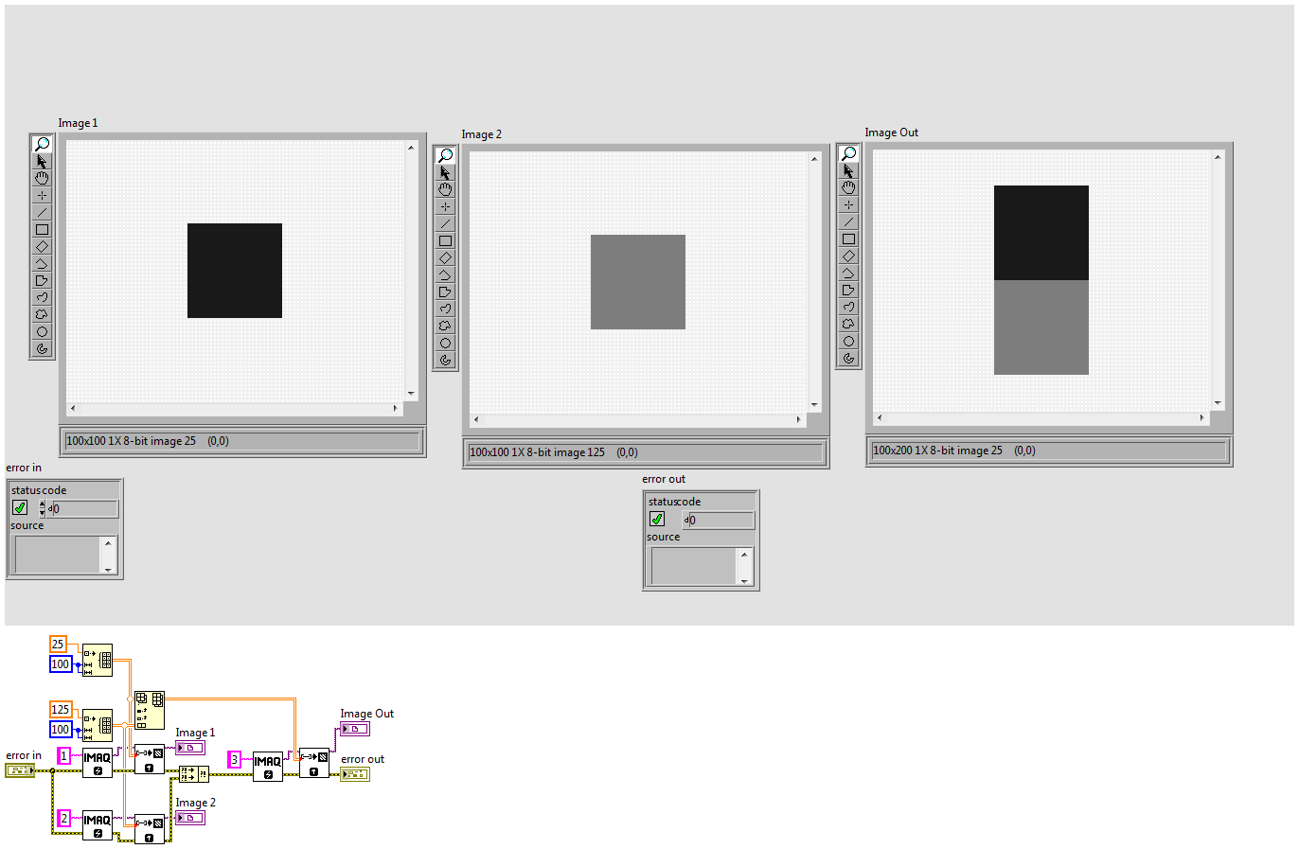The width and height of the screenshot is (1299, 849).
Task: Select the Pan hand tool in Image 2 palette
Action: click(445, 189)
